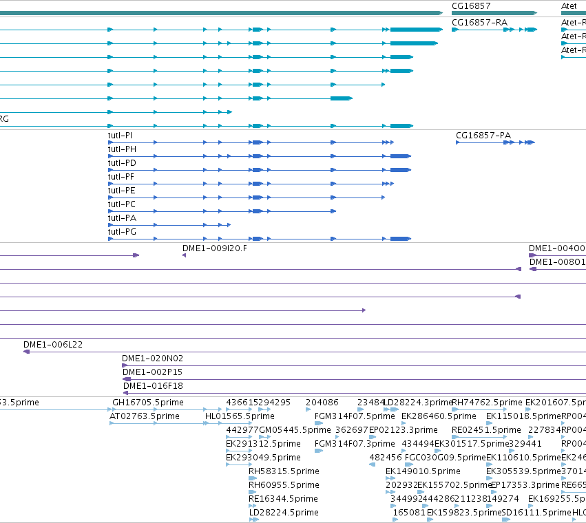Open the FGC030G09.5prime EST label
The image size is (586, 523).
445,457
